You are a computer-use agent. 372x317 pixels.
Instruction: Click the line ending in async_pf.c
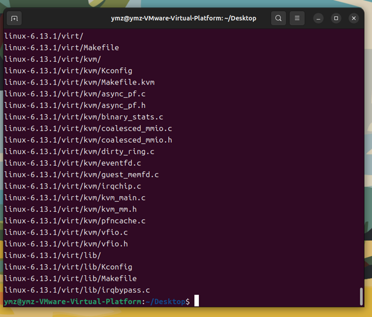(75, 94)
